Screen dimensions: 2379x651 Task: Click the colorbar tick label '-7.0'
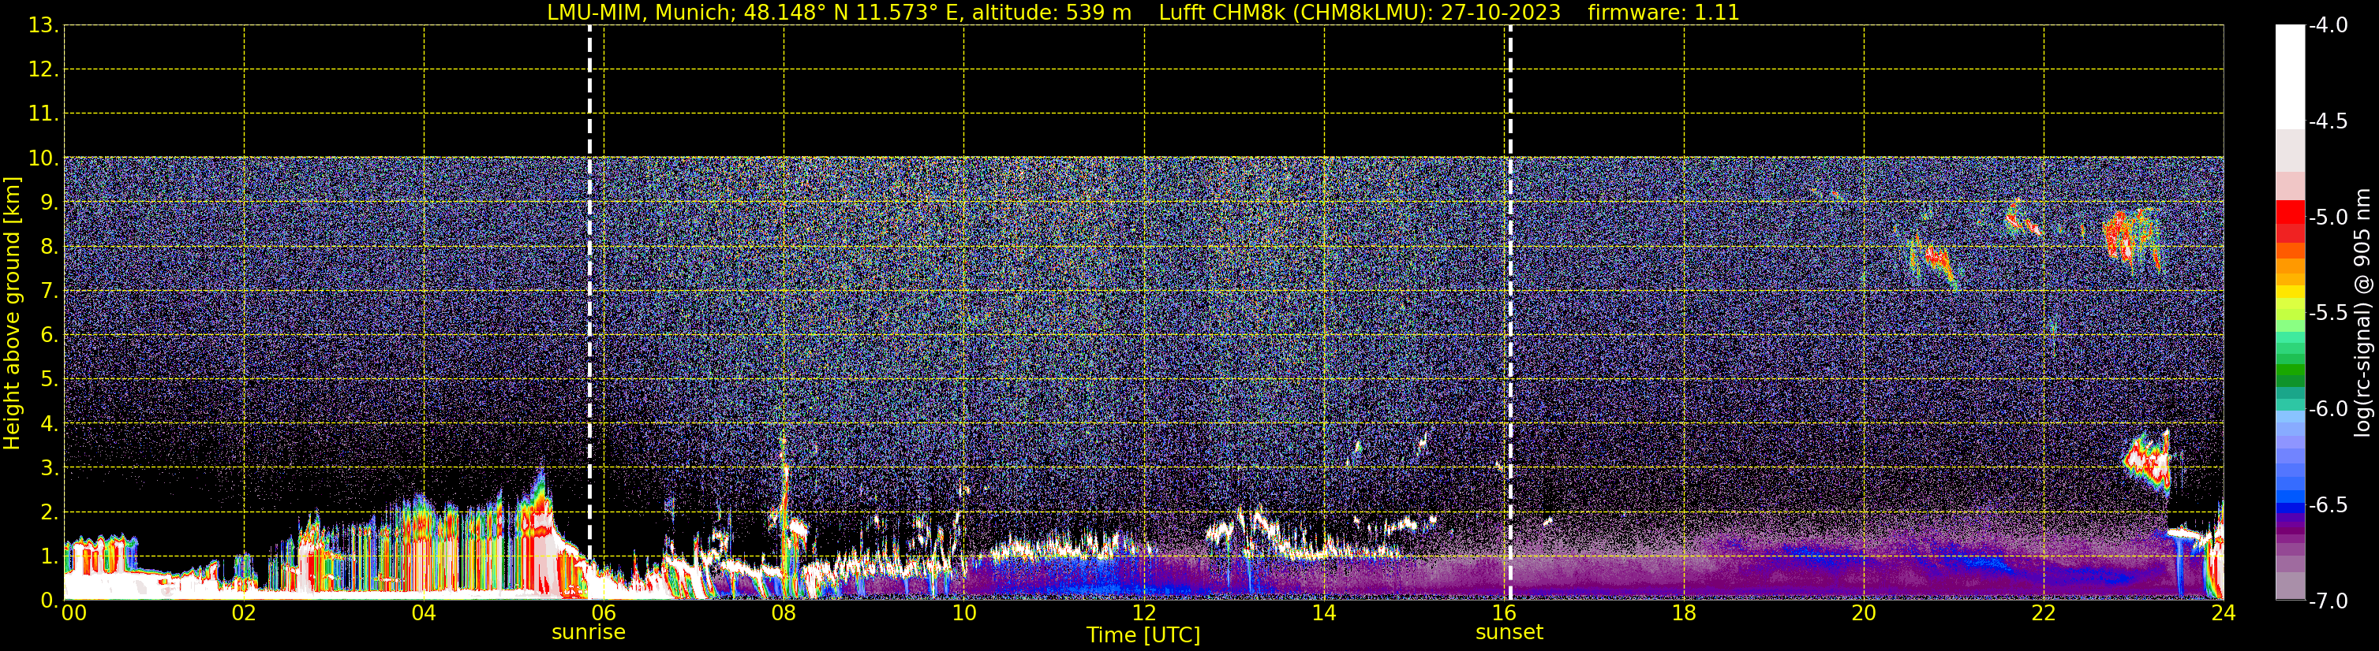(x=2329, y=601)
